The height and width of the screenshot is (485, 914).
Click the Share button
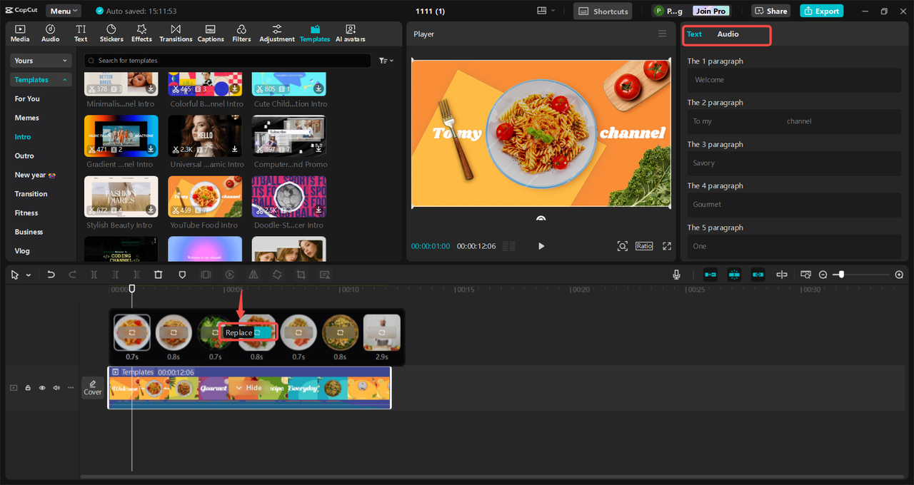tap(770, 11)
